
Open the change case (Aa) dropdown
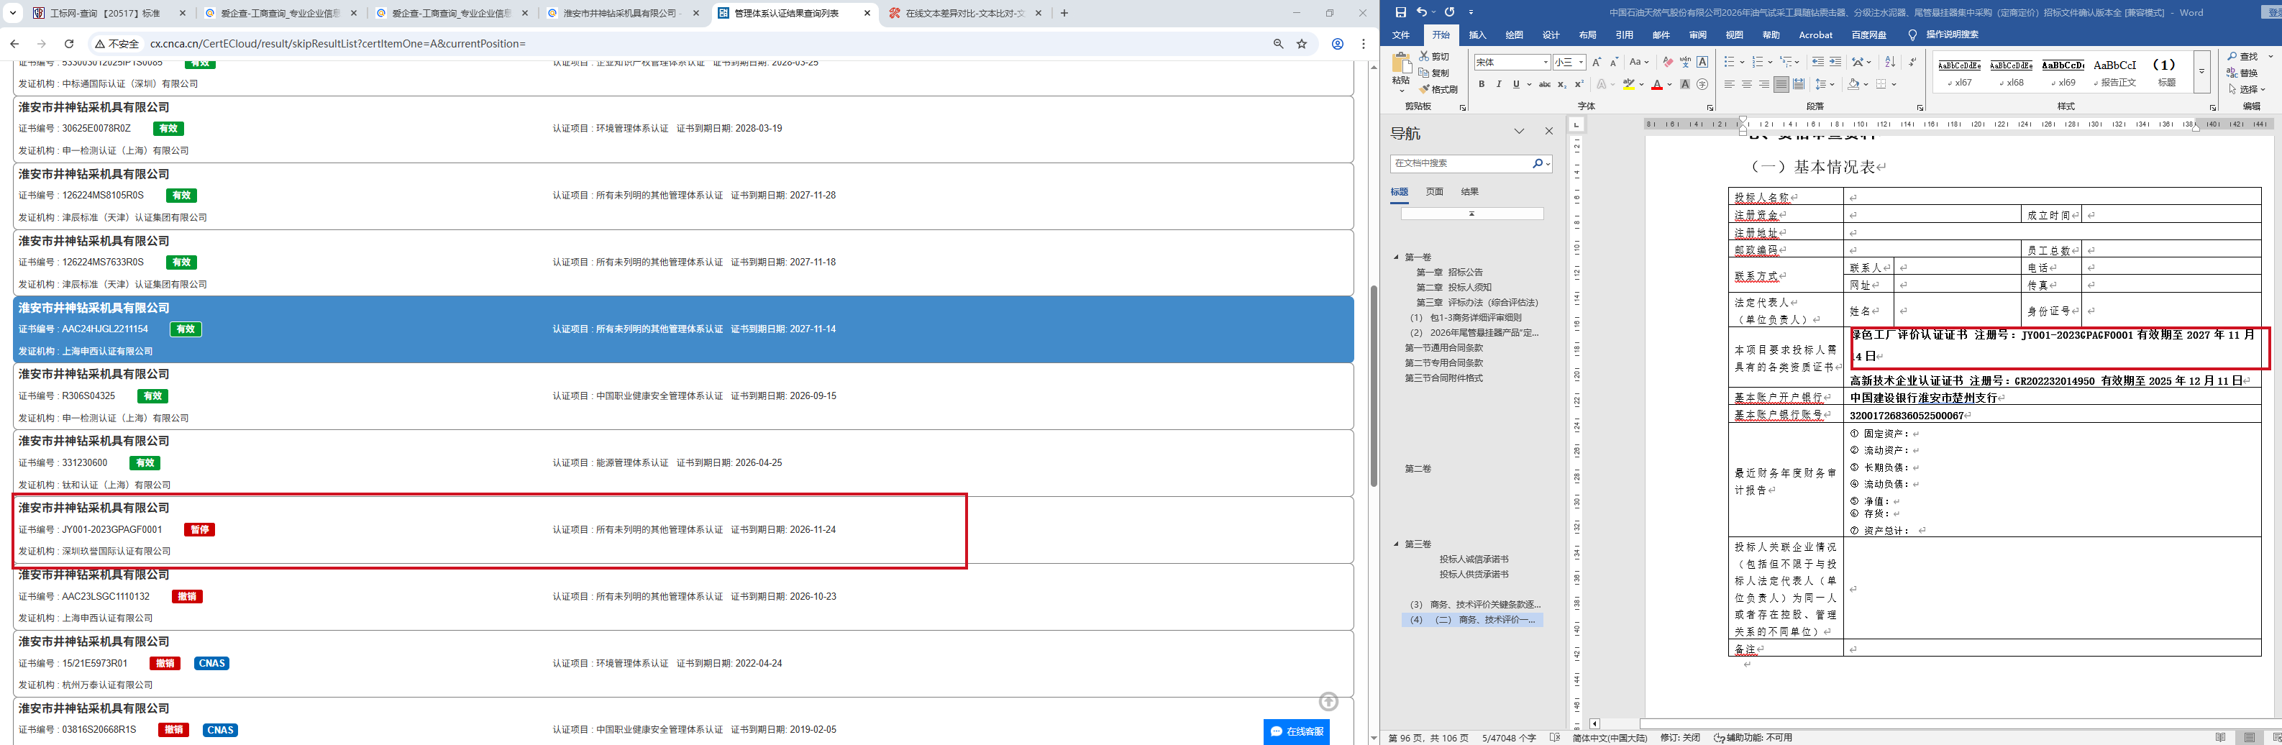(1639, 62)
